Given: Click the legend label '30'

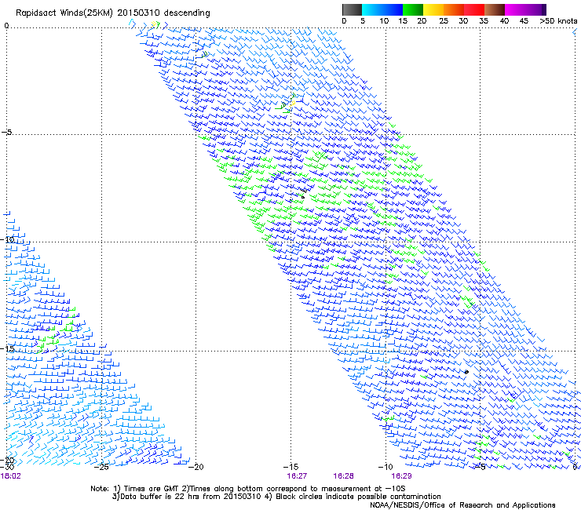Looking at the screenshot, I should coord(463,21).
